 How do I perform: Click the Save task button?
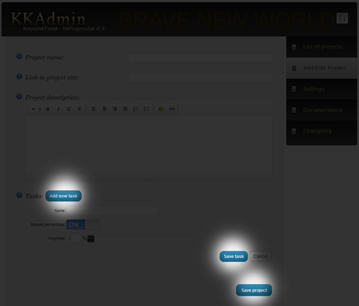233,256
